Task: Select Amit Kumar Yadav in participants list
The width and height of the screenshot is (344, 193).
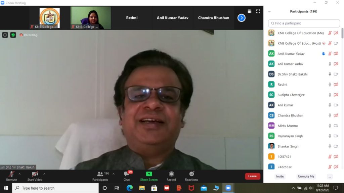Action: coord(303,53)
